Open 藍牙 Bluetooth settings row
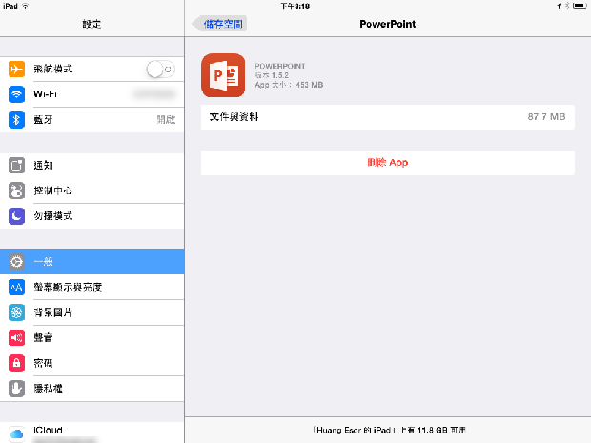The image size is (591, 443). (x=92, y=120)
